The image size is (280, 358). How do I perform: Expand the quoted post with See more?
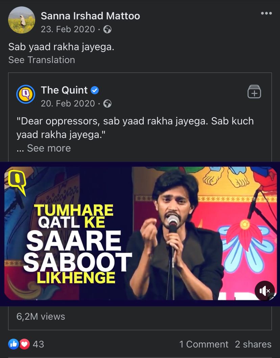[49, 148]
